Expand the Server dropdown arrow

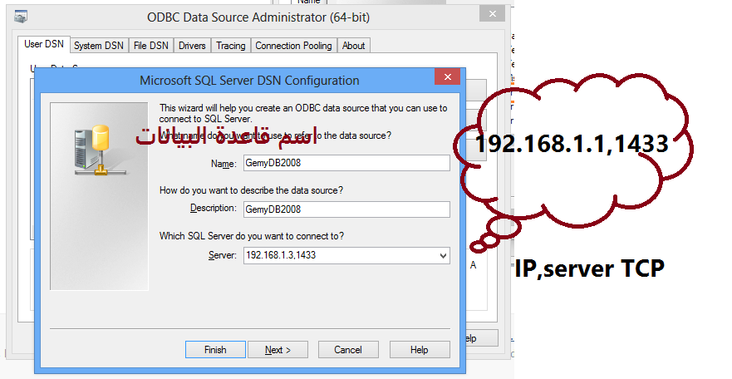(x=443, y=256)
